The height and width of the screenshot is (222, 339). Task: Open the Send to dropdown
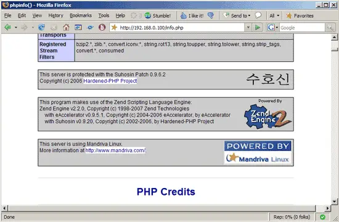[237, 15]
